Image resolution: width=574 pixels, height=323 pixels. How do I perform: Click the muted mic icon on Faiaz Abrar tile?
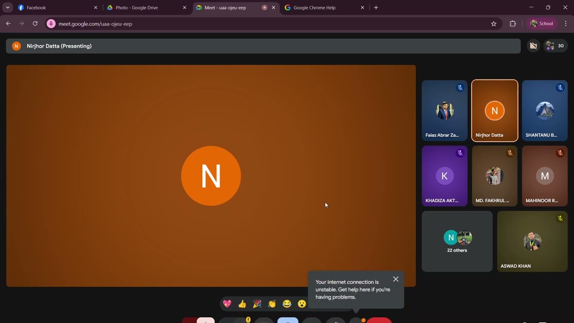(460, 88)
